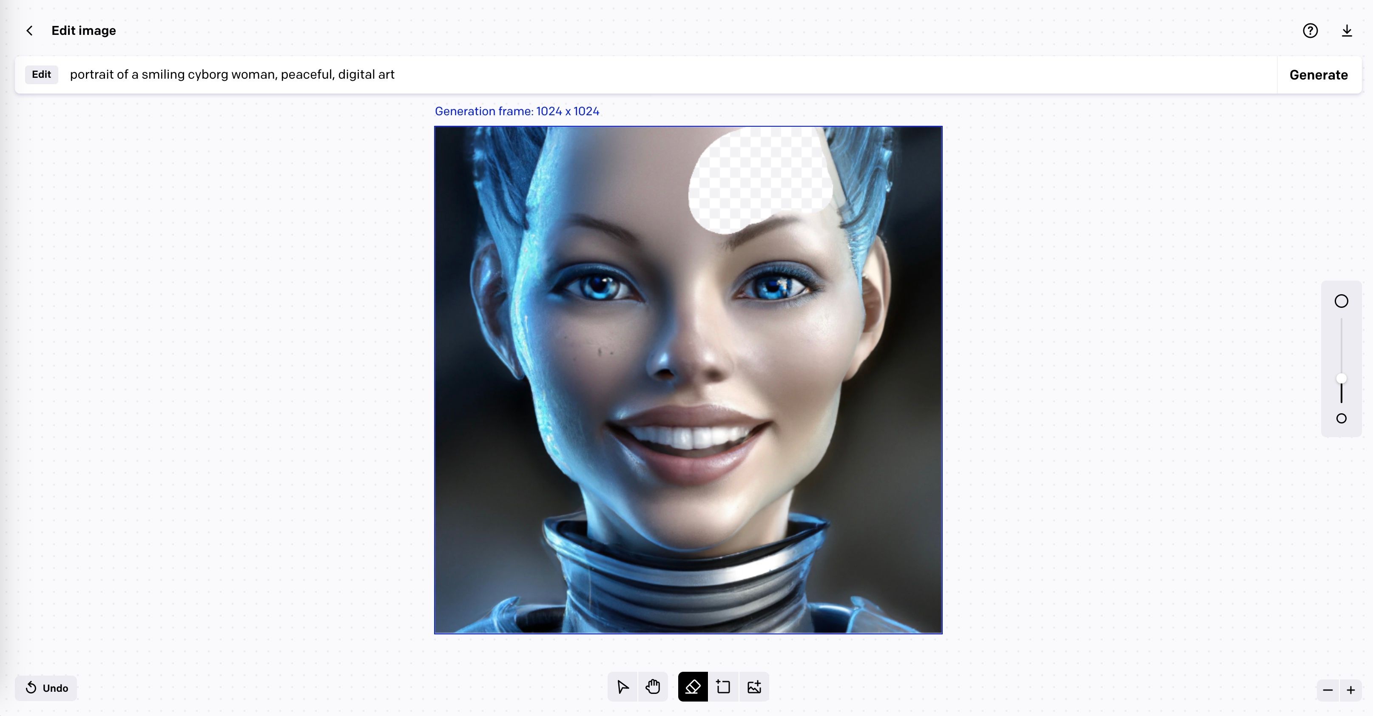Go back using the left arrow
1373x716 pixels.
tap(29, 30)
